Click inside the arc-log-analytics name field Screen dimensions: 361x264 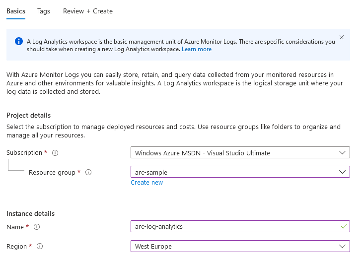click(240, 226)
